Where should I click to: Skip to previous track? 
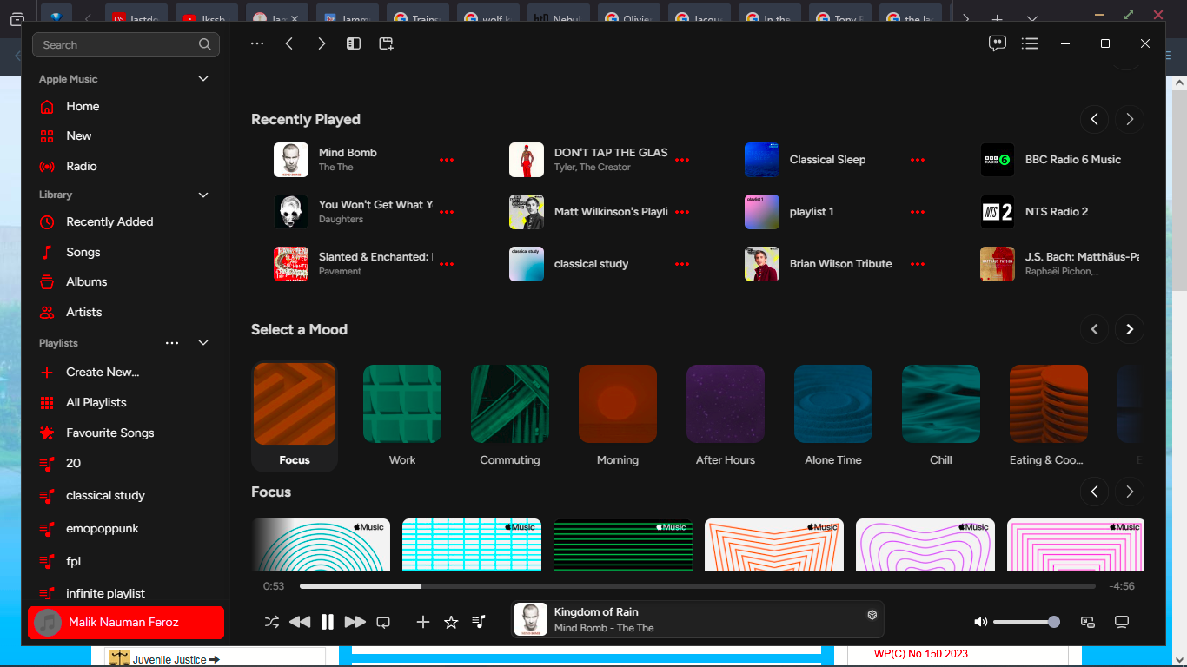point(300,622)
